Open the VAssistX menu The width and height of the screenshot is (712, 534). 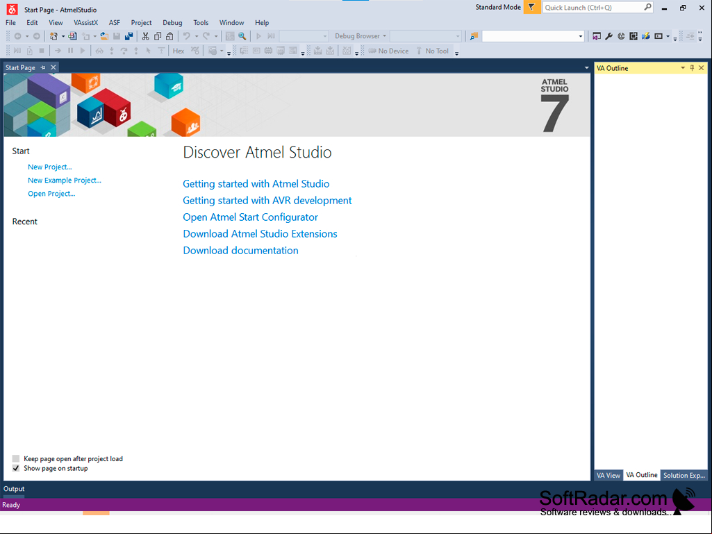(86, 23)
